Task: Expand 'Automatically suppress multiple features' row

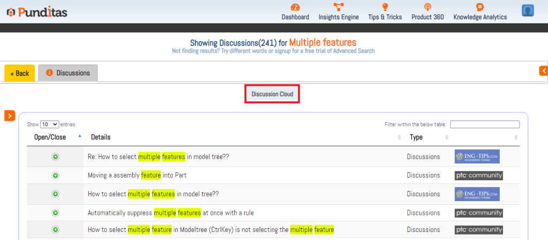Action: 55,213
